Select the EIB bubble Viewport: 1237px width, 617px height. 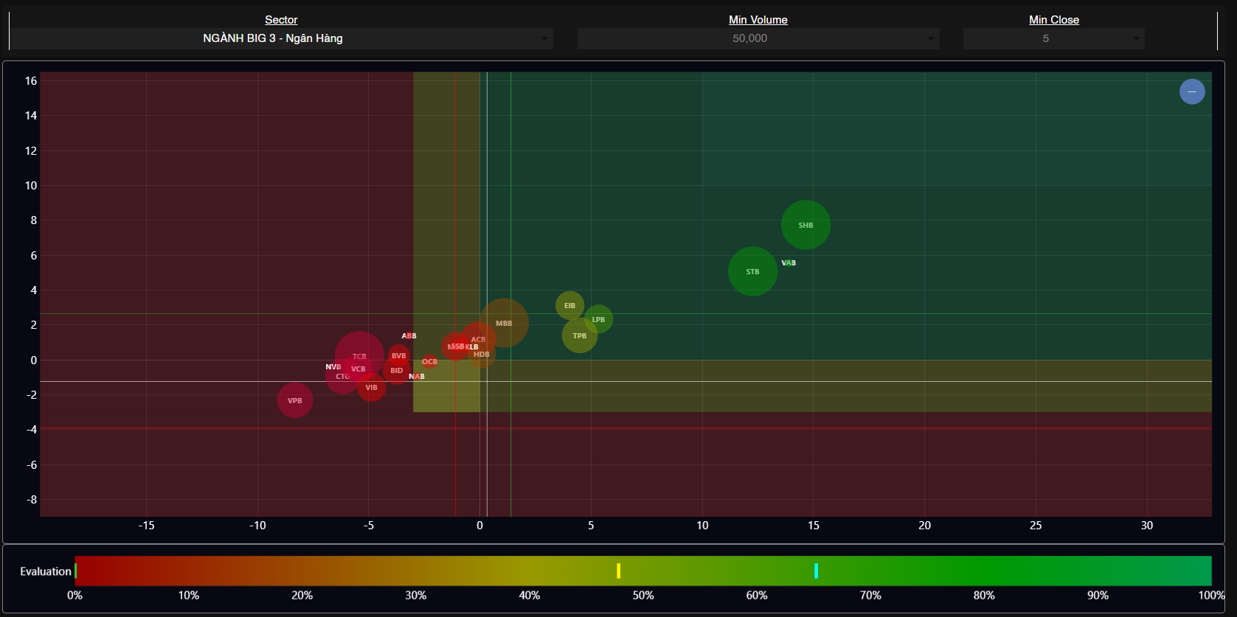tap(569, 304)
